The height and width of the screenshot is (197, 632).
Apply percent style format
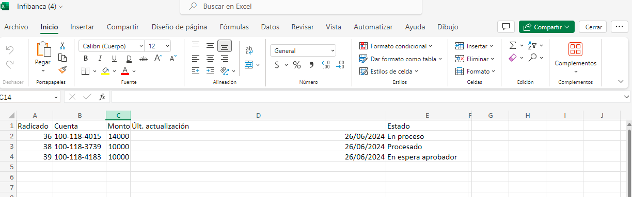tap(297, 65)
